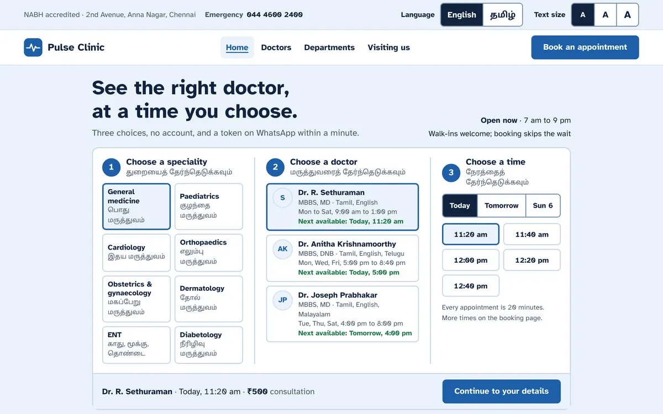Pick the Dermatology speciality
The image size is (663, 414).
tap(209, 299)
